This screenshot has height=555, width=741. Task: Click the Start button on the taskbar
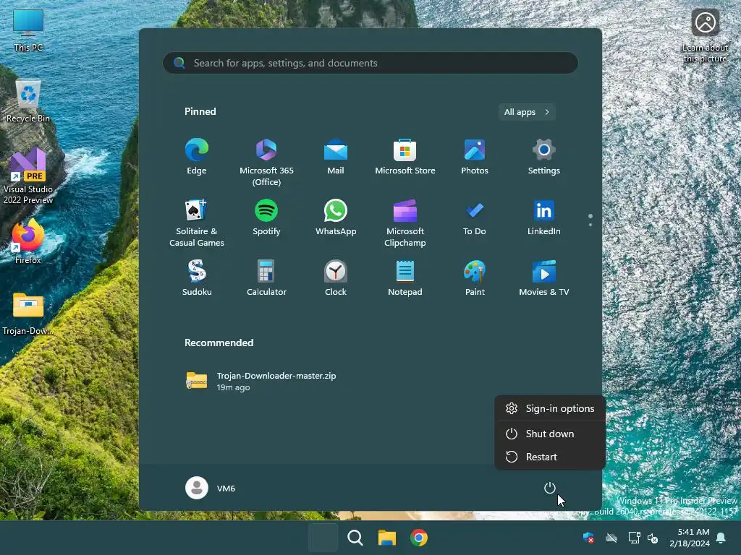[323, 538]
